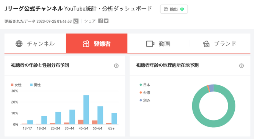The height and width of the screenshot is (139, 254).
Task: Click globe icon on チャンネル tab
Action: (19, 43)
